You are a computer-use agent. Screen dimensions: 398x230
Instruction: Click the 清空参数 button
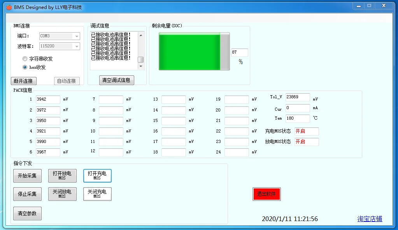coord(27,214)
